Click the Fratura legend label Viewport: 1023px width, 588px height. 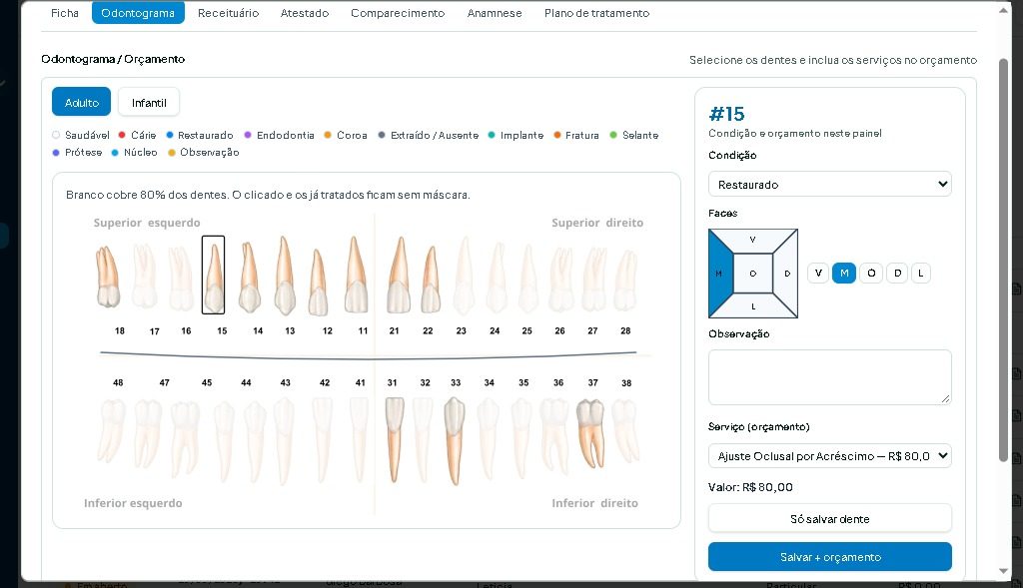pos(582,135)
